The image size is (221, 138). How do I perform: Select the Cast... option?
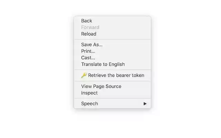[x=88, y=58]
